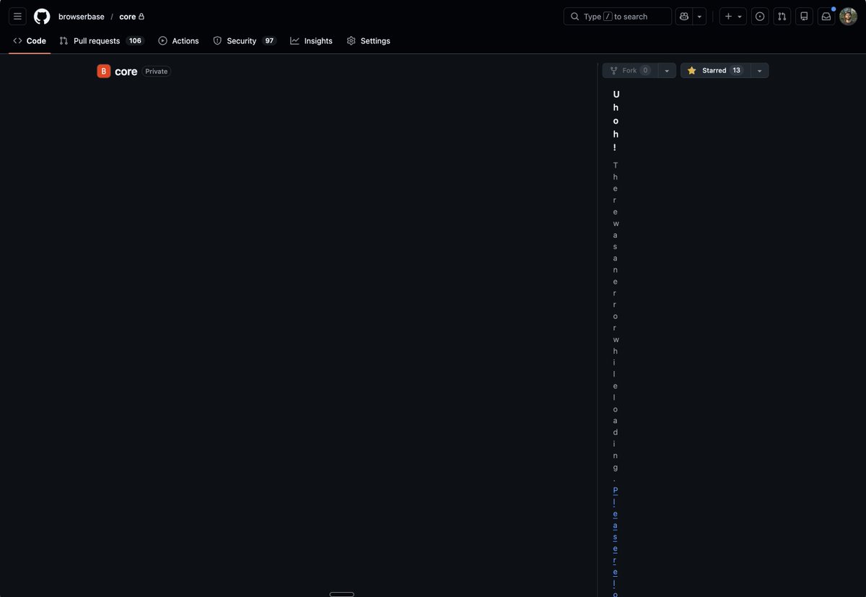Open the repositories icon in header
The image size is (866, 597).
tap(804, 17)
